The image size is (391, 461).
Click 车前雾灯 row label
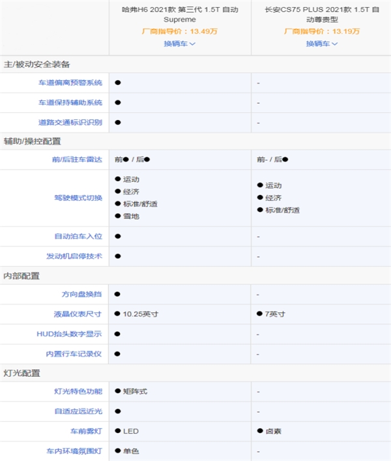click(86, 431)
